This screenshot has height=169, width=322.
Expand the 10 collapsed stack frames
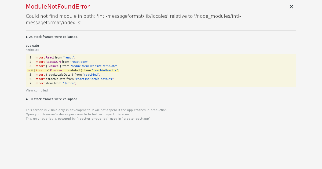coord(52,99)
